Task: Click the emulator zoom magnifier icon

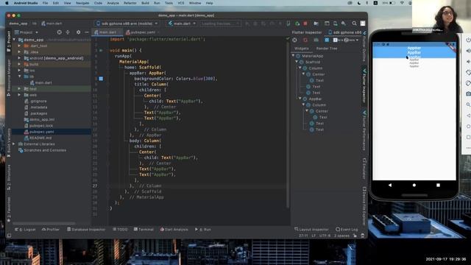Action: pos(468,105)
